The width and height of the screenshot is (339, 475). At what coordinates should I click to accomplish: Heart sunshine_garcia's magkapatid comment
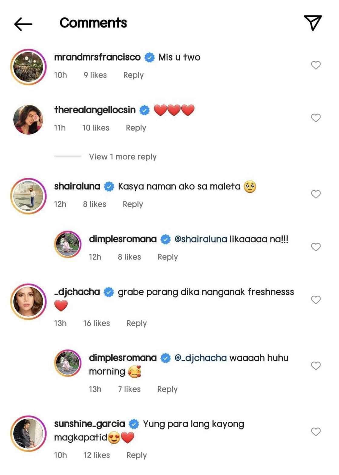point(316,432)
